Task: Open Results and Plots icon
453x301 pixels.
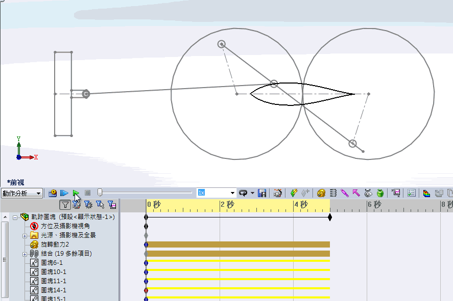Action: (x=396, y=193)
